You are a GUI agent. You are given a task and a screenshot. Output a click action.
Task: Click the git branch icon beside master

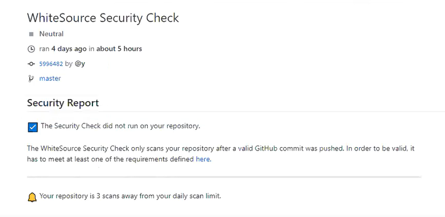31,78
